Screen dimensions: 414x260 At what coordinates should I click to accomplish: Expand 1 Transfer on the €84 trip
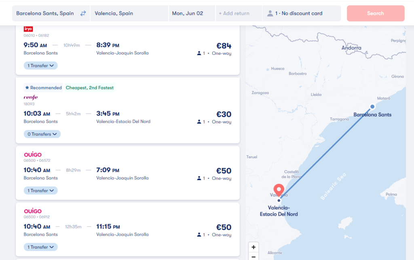tap(40, 66)
